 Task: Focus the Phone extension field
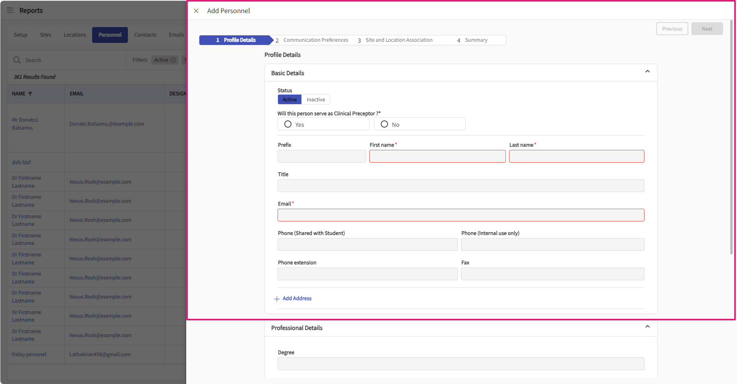pyautogui.click(x=368, y=274)
